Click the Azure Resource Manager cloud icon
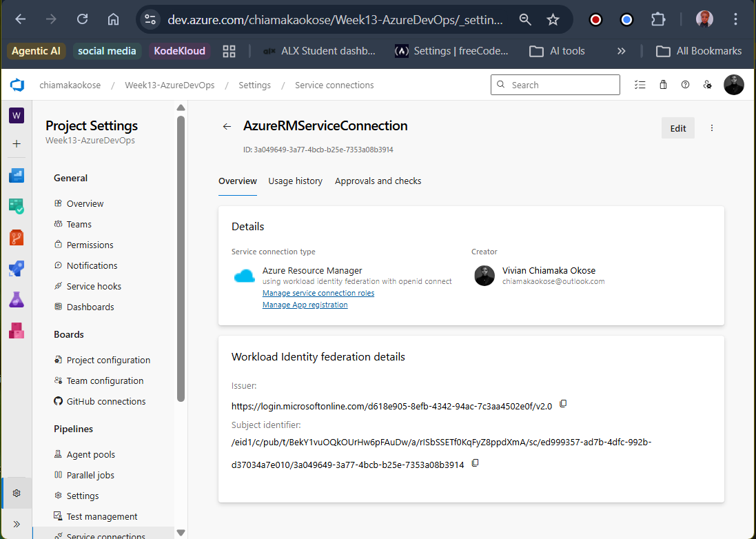756x539 pixels. tap(244, 276)
